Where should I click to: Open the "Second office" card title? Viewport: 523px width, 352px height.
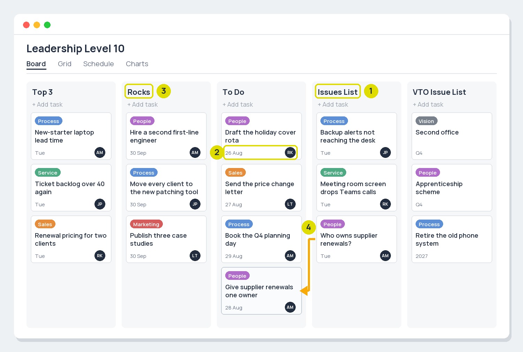click(437, 132)
